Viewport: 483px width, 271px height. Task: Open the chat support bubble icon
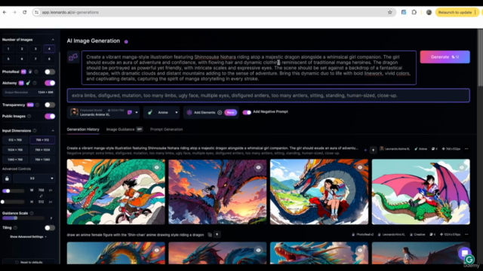(x=465, y=253)
